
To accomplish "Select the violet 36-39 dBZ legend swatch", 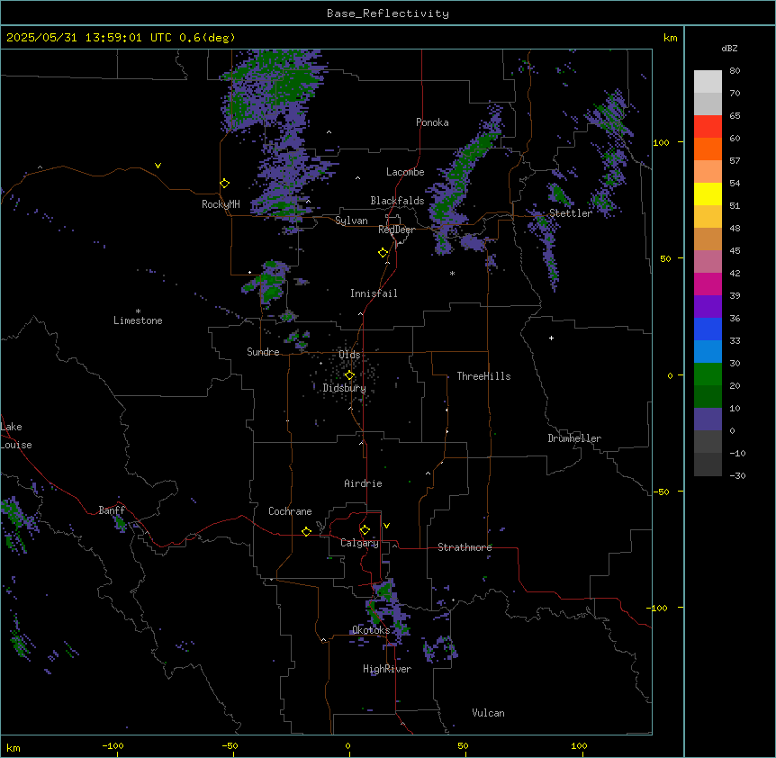I will (x=708, y=307).
